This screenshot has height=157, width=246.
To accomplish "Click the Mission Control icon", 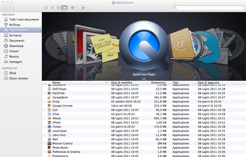I will [50, 143].
